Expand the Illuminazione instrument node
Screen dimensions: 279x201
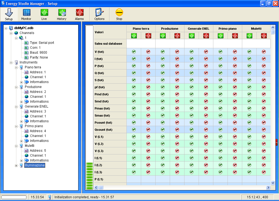[x=16, y=165]
